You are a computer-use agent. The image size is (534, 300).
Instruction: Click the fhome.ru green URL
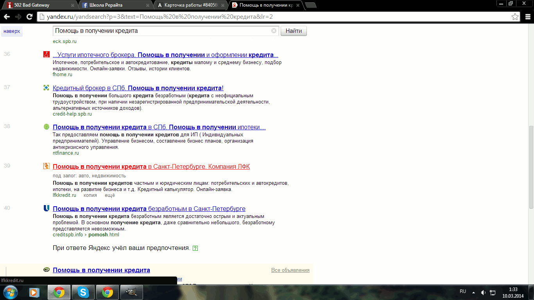[63, 75]
